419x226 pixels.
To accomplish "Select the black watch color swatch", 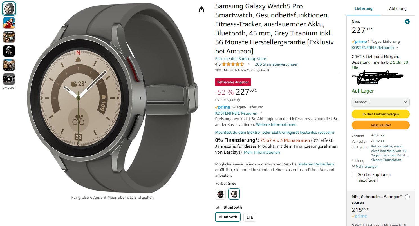I will click(x=220, y=194).
